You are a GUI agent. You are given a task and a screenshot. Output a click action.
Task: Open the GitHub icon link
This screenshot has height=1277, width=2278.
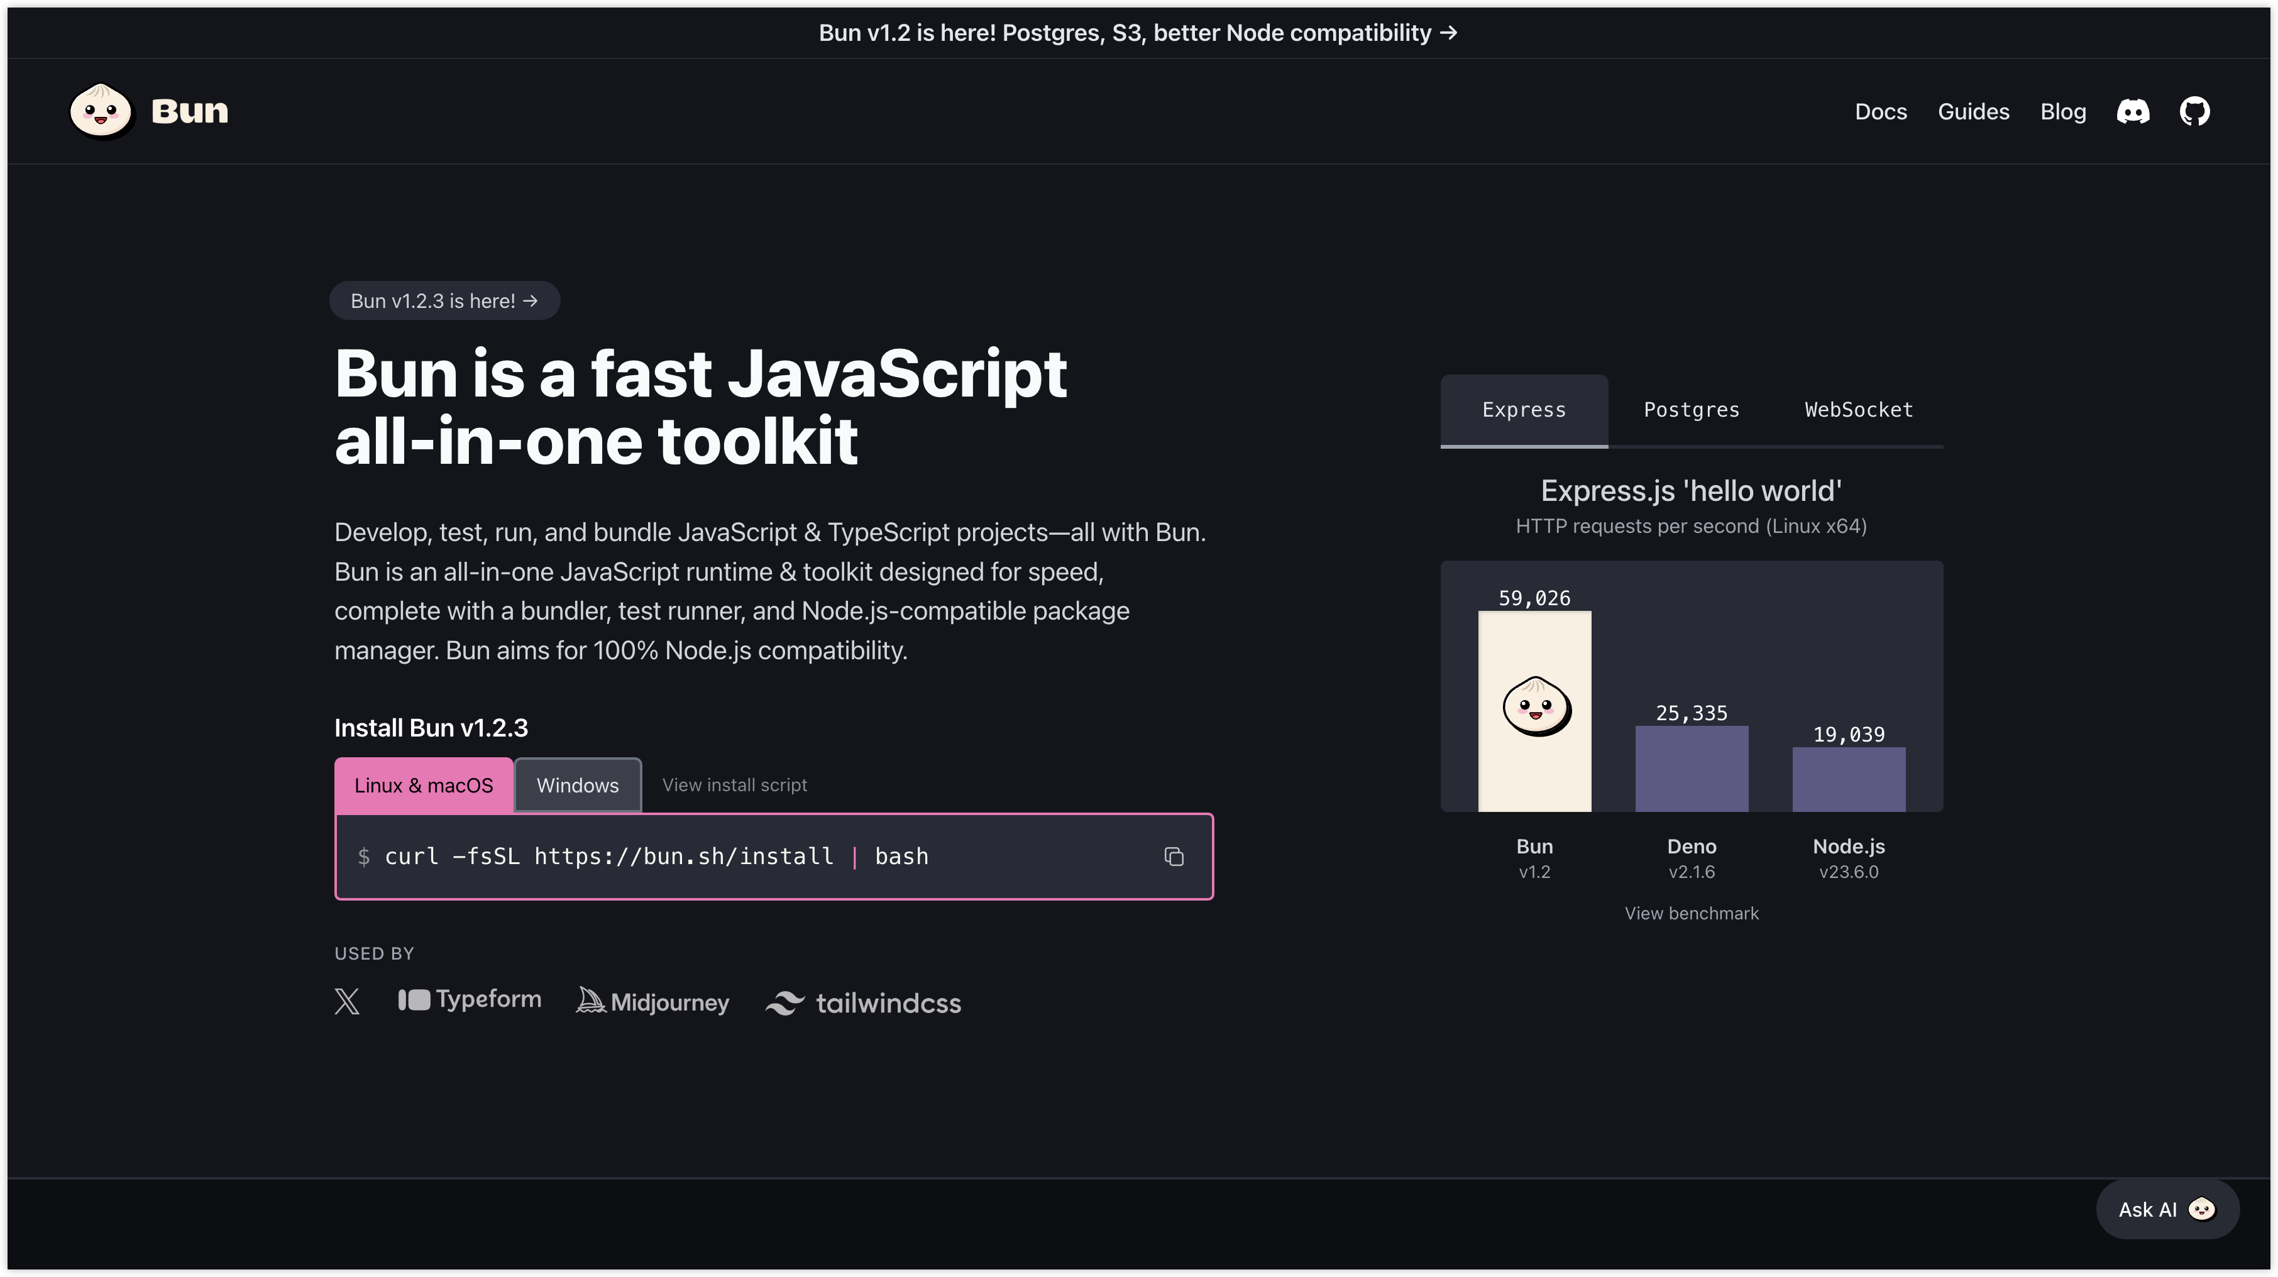coord(2195,111)
